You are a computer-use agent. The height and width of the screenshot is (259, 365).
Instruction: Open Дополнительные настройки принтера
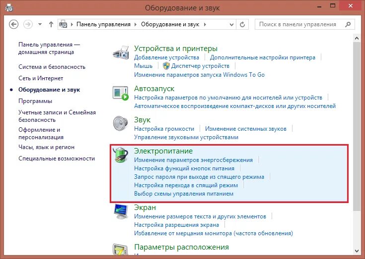(x=263, y=57)
